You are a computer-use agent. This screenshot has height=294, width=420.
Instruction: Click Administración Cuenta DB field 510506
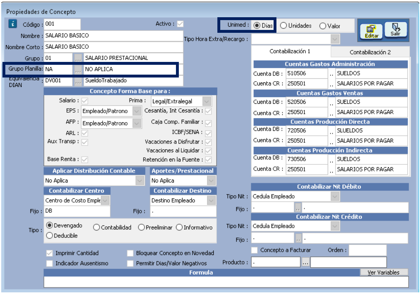[x=307, y=74]
